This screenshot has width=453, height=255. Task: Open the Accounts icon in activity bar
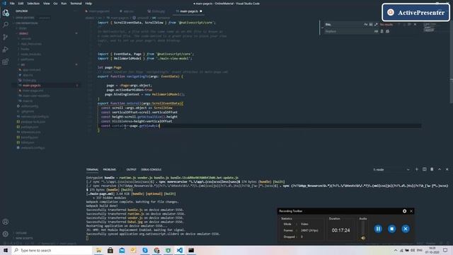click(x=6, y=222)
